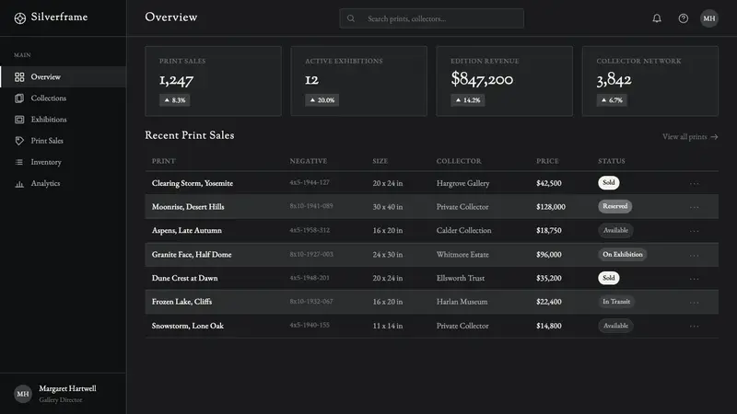Open the Inventory menu item
The width and height of the screenshot is (737, 414).
pyautogui.click(x=63, y=162)
